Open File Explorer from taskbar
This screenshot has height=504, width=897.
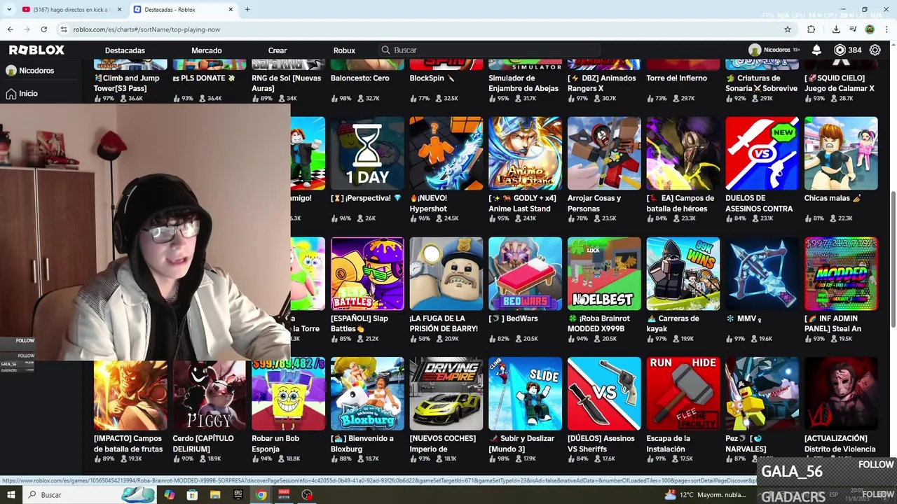(215, 495)
